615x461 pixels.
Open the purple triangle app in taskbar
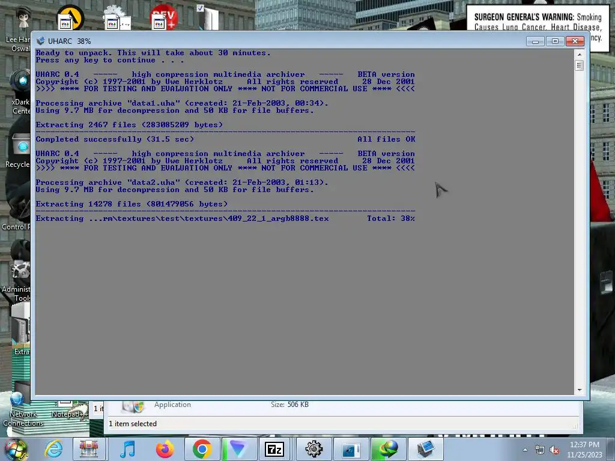click(238, 449)
